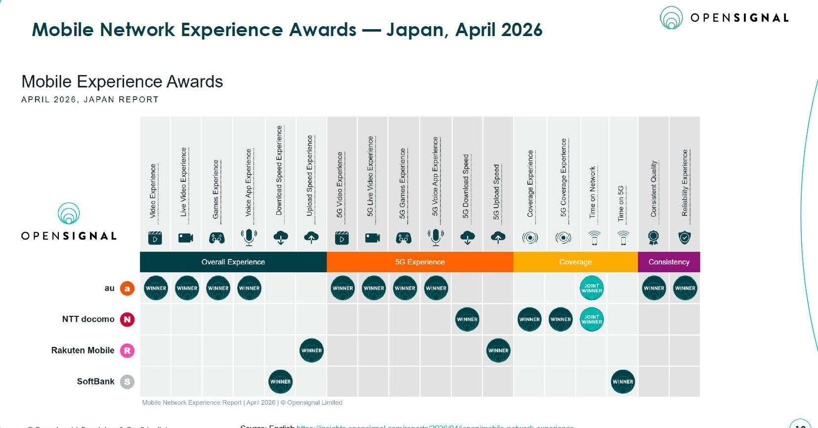Click the Video Experience clapperboard icon
The width and height of the screenshot is (818, 428).
pyautogui.click(x=155, y=238)
